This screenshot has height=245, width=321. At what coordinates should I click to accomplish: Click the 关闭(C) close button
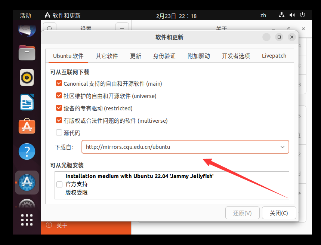tap(279, 213)
